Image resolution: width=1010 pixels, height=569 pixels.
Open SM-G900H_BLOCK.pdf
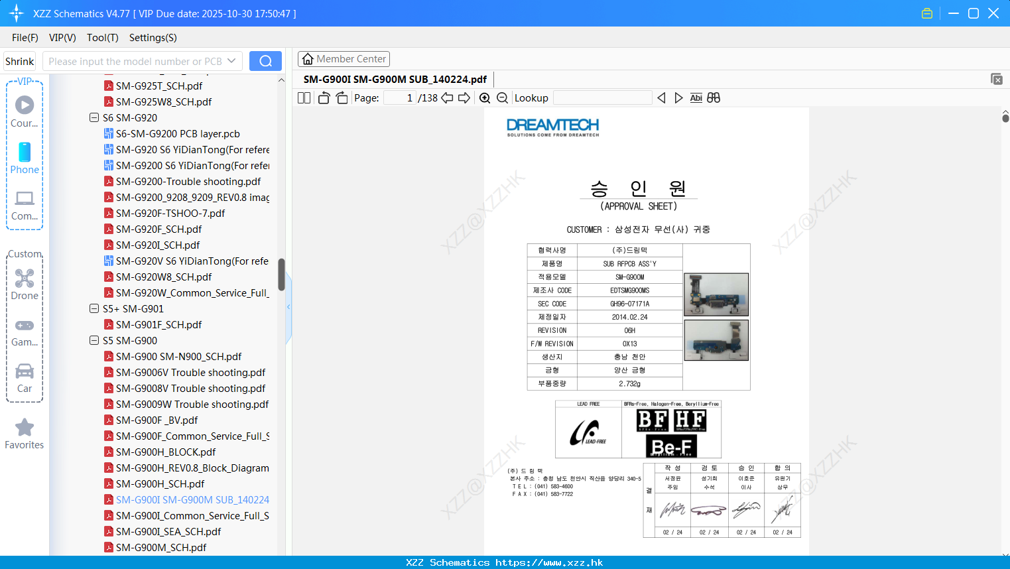166,452
